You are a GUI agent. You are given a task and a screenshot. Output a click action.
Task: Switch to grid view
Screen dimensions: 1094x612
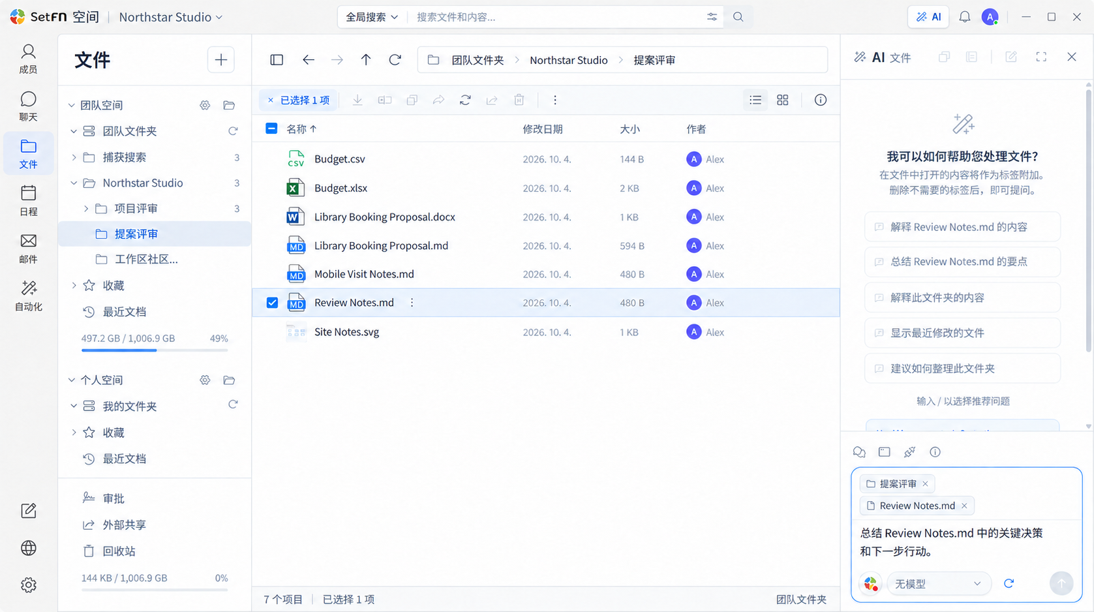point(783,100)
